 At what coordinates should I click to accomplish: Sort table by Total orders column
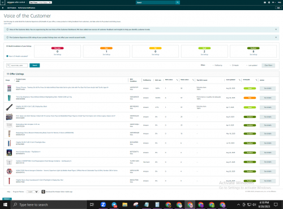click(x=193, y=80)
